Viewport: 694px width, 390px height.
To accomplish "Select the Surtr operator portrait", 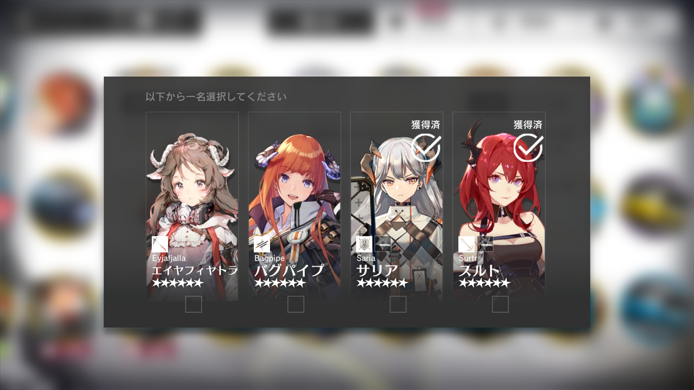I will (x=499, y=206).
